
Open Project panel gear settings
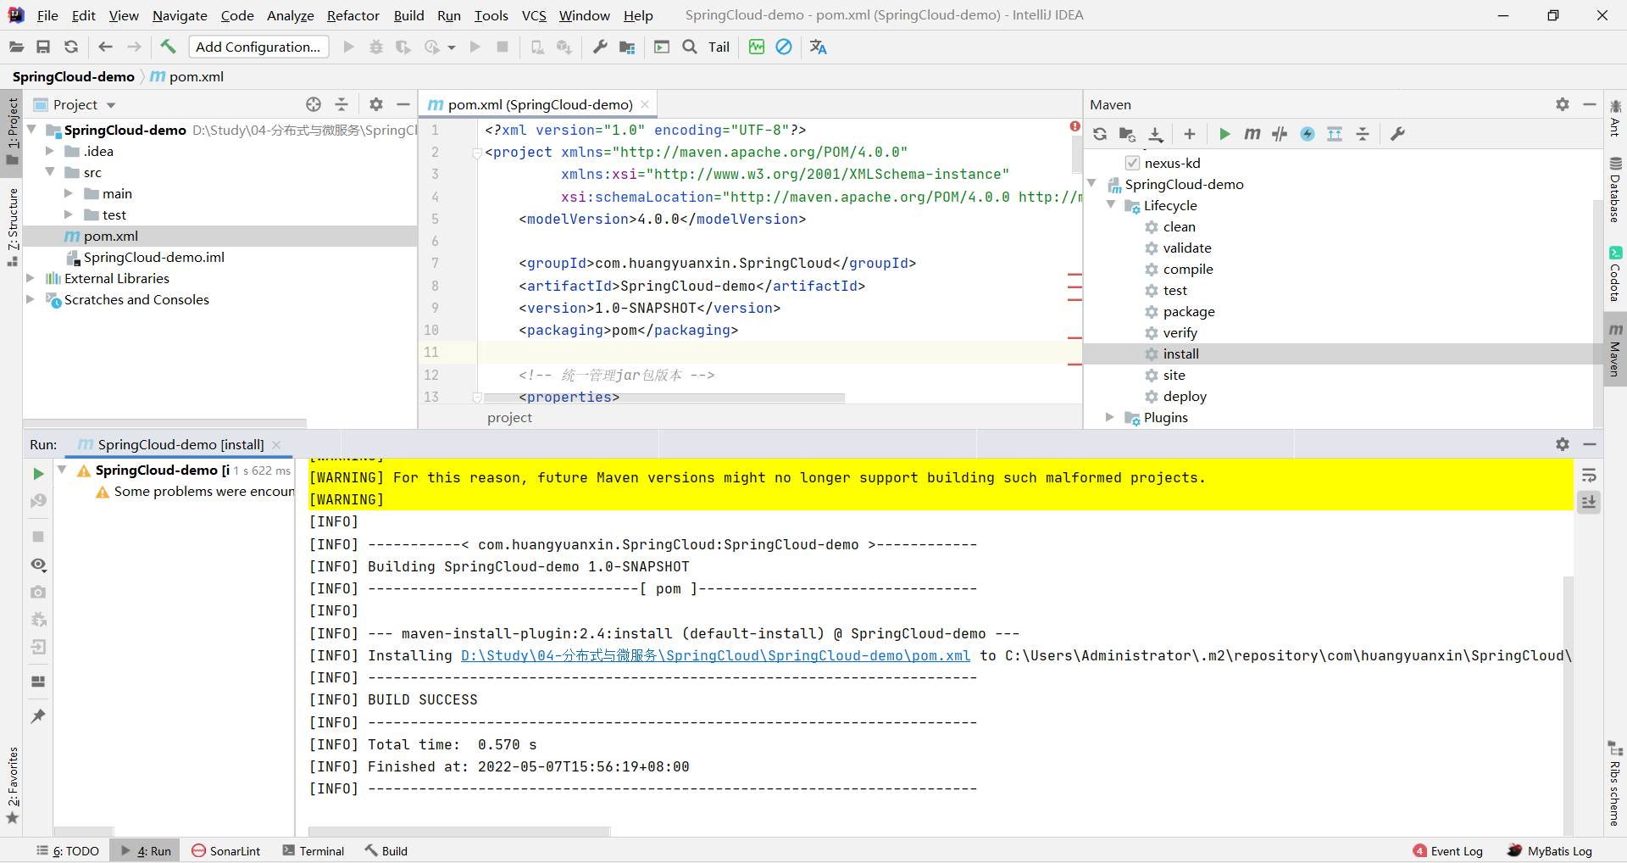(x=376, y=104)
